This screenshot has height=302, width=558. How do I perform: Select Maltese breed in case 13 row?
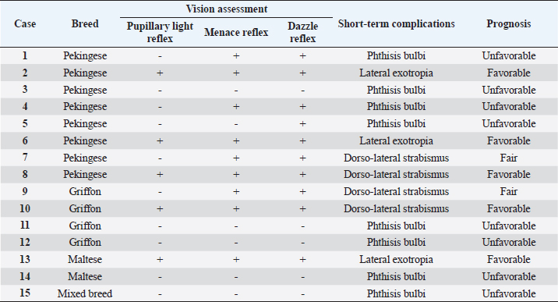[x=85, y=259]
